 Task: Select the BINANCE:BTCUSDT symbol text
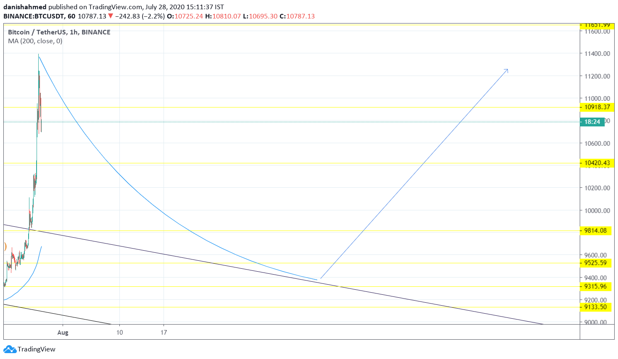click(x=34, y=16)
